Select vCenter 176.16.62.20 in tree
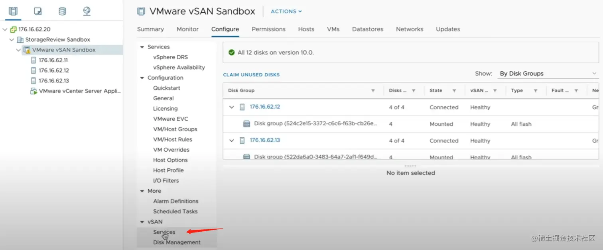Image resolution: width=603 pixels, height=250 pixels. 34,29
